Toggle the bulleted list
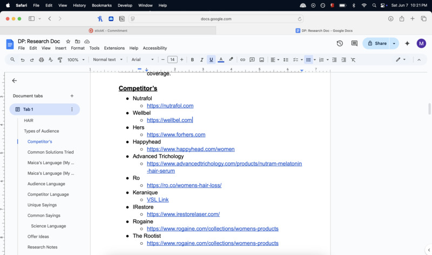 (x=308, y=60)
